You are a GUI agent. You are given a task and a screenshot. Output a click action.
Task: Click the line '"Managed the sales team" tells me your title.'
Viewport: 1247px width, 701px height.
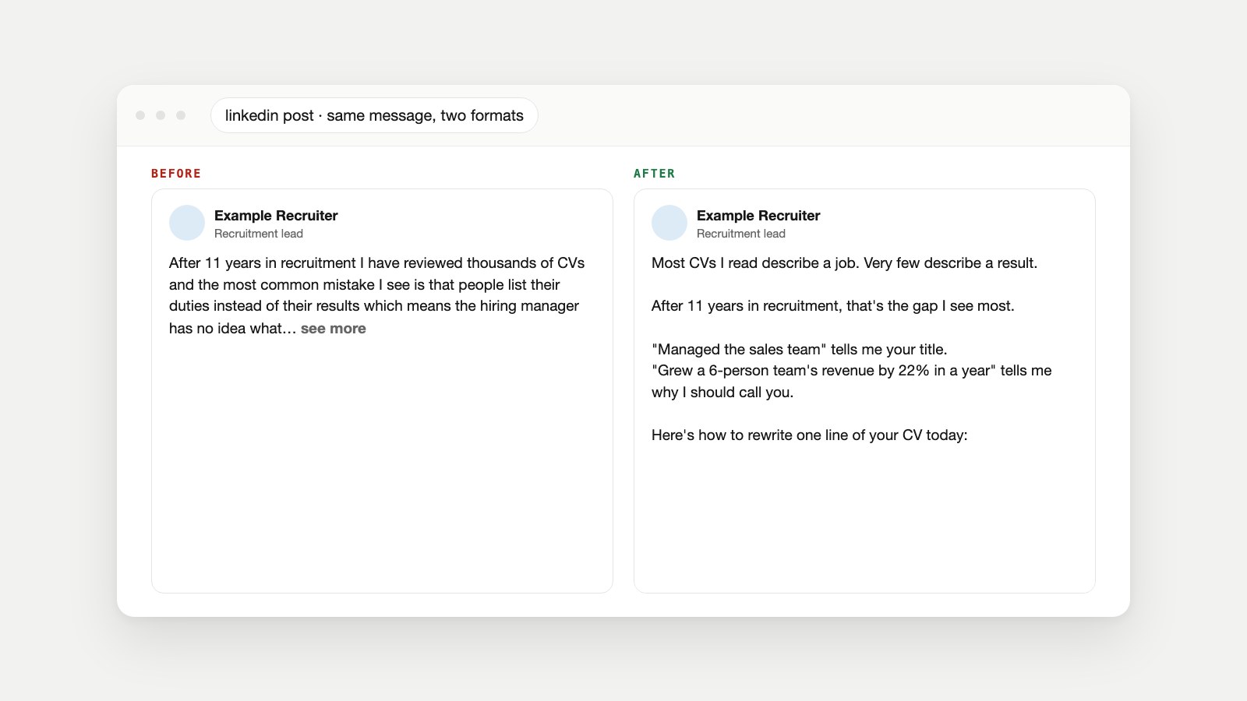click(x=800, y=350)
